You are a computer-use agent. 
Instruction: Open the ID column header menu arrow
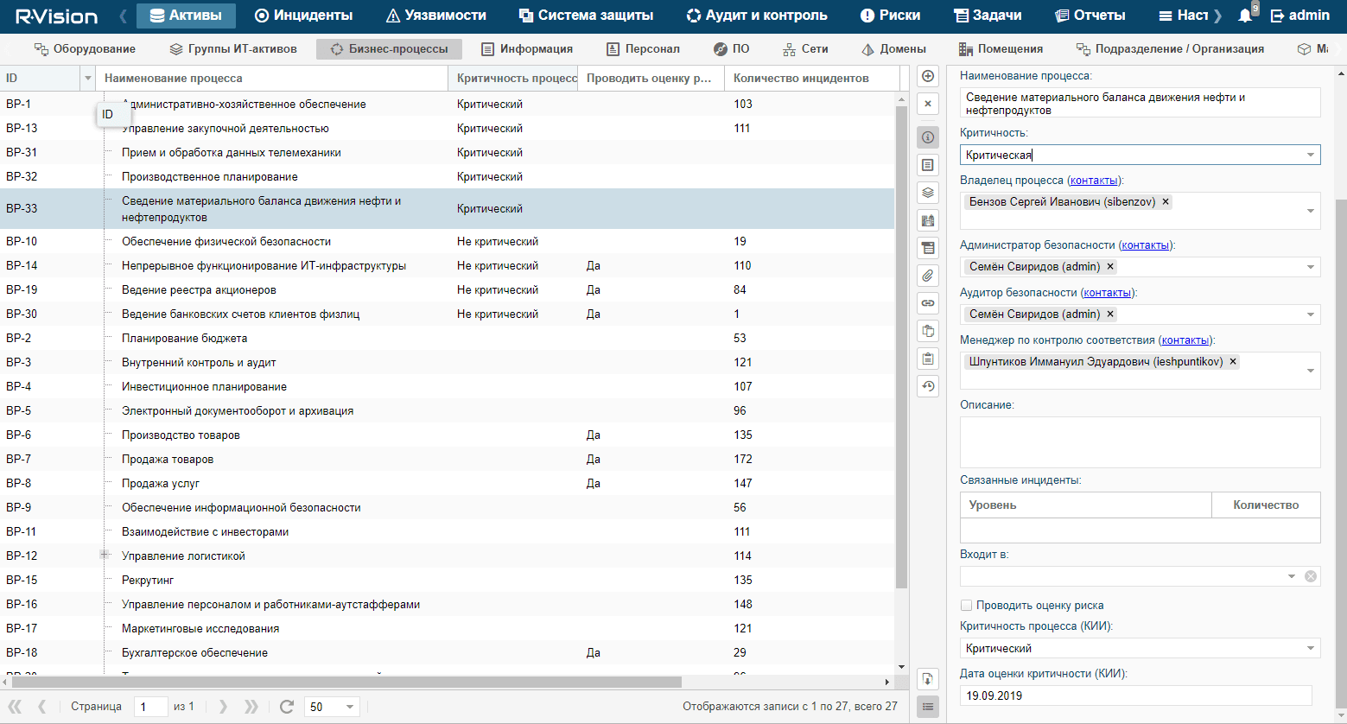tap(87, 79)
